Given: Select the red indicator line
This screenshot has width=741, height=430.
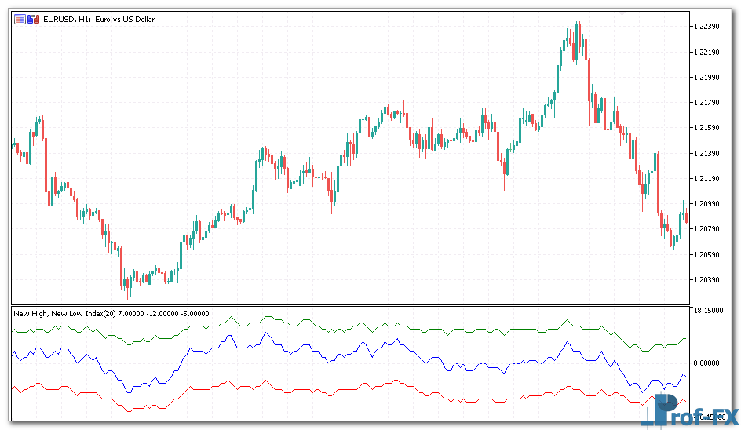Looking at the screenshot, I should tap(188, 390).
